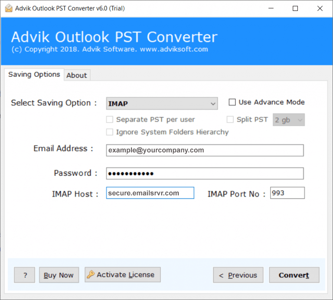Focus the Email Address input field
The width and height of the screenshot is (333, 300).
[205, 150]
